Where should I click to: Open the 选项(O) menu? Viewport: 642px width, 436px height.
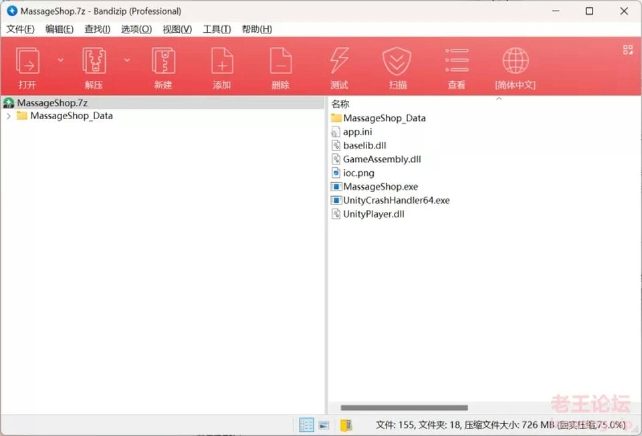tap(136, 29)
